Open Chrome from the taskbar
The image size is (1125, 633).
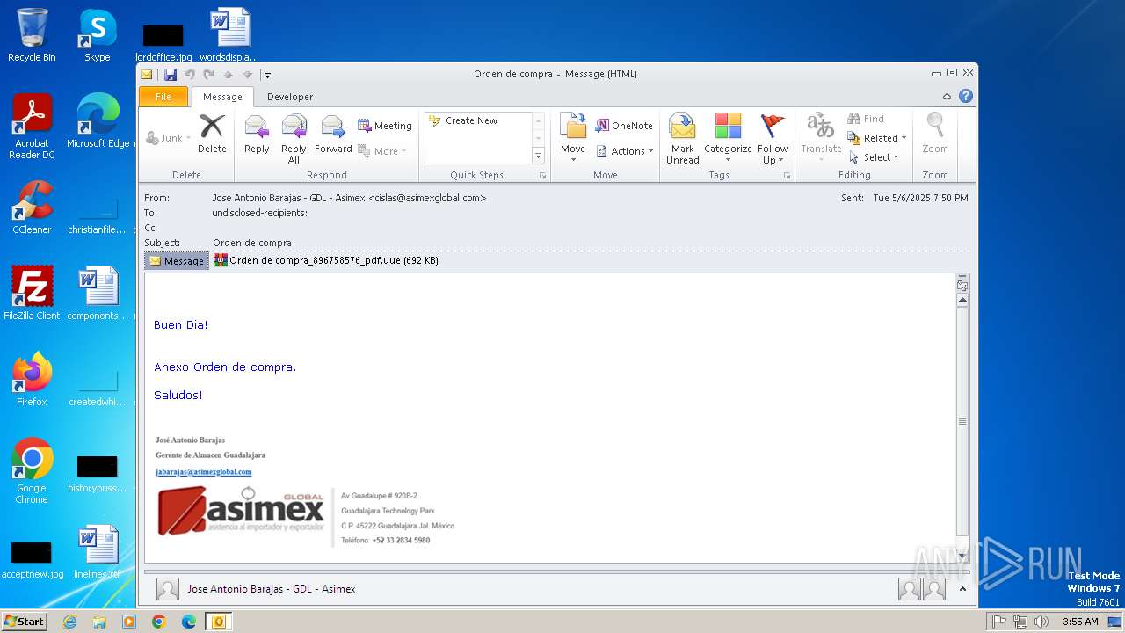point(159,622)
